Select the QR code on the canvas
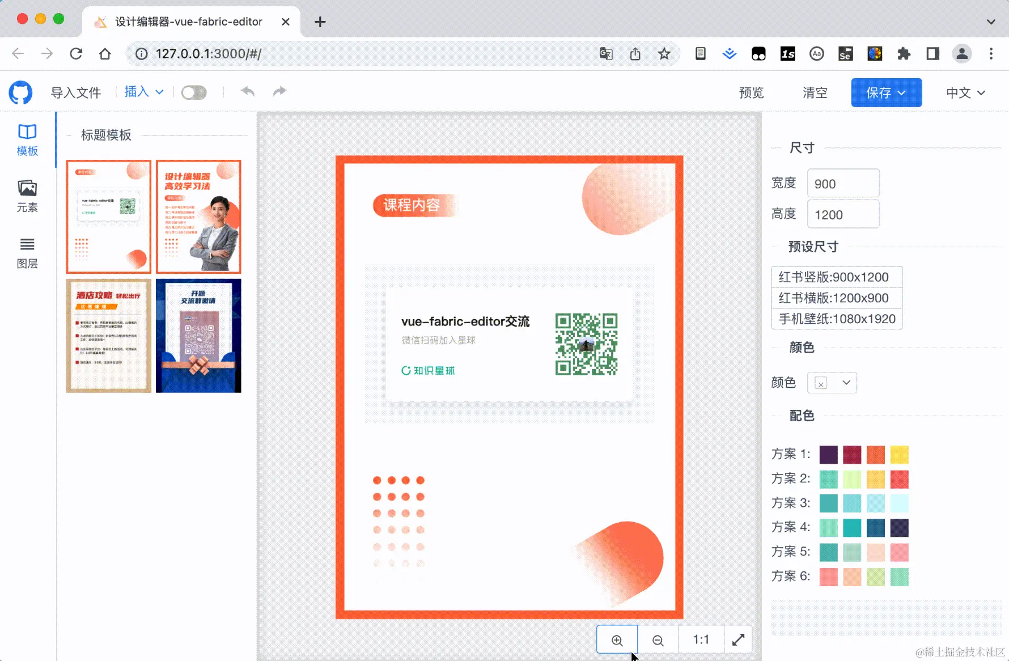 tap(586, 344)
